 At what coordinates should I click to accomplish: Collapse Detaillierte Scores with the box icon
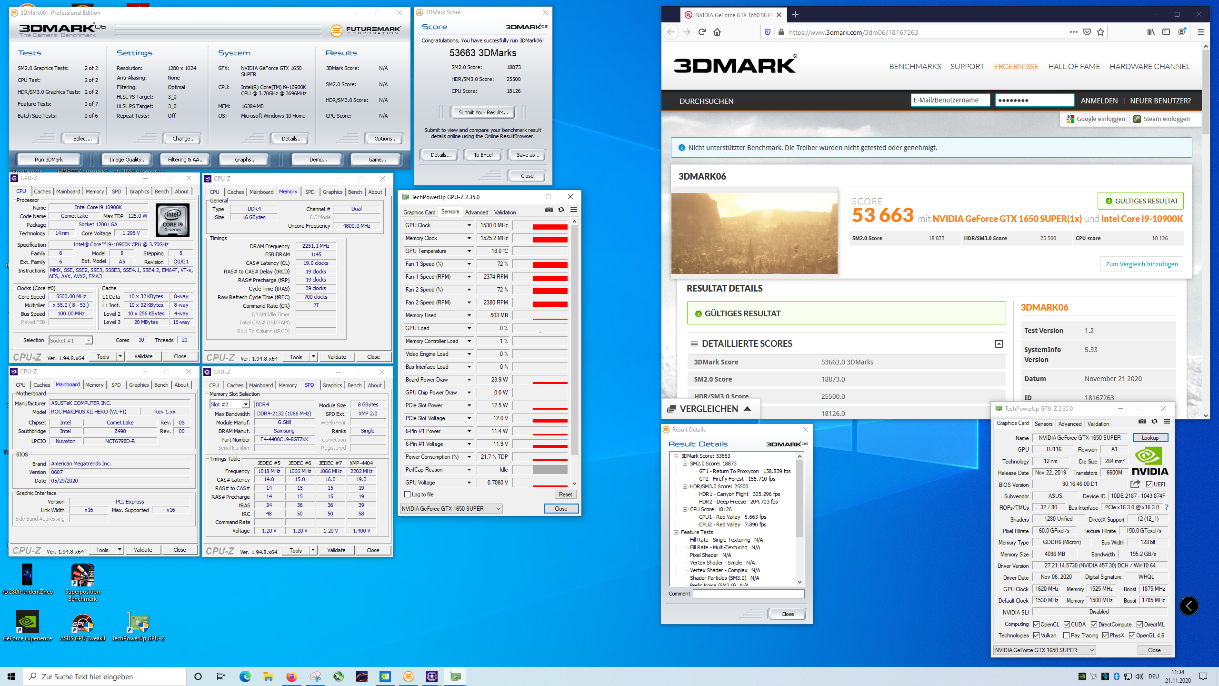coord(999,343)
